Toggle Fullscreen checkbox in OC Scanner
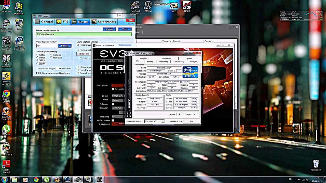 coord(113,104)
